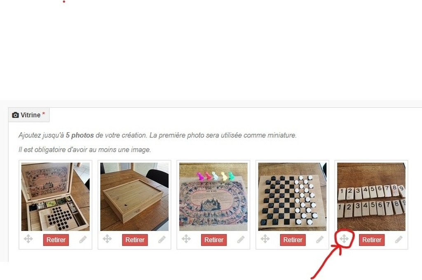Click circled move icon under numbered tiles photo
422x280 pixels.
[x=344, y=238]
